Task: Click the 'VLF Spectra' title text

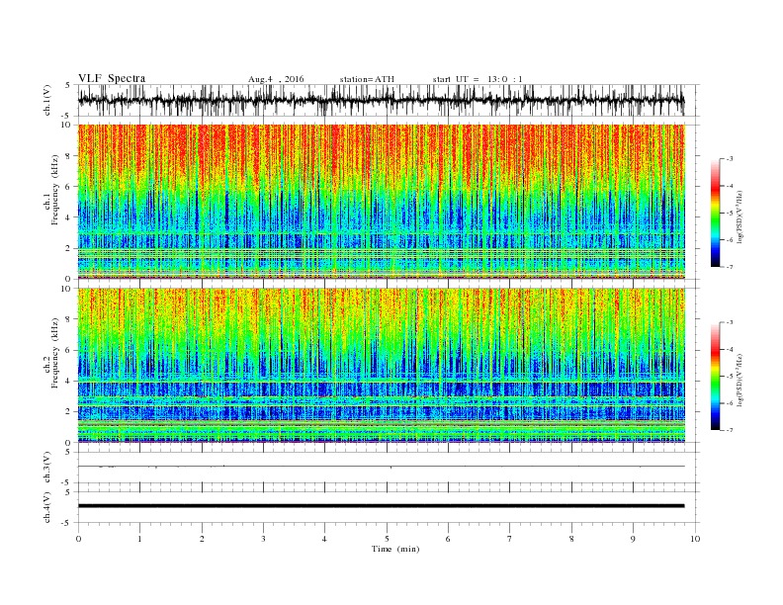Action: 112,78
